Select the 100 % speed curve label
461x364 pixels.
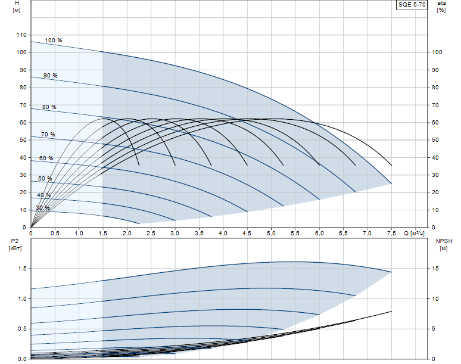[x=54, y=41]
